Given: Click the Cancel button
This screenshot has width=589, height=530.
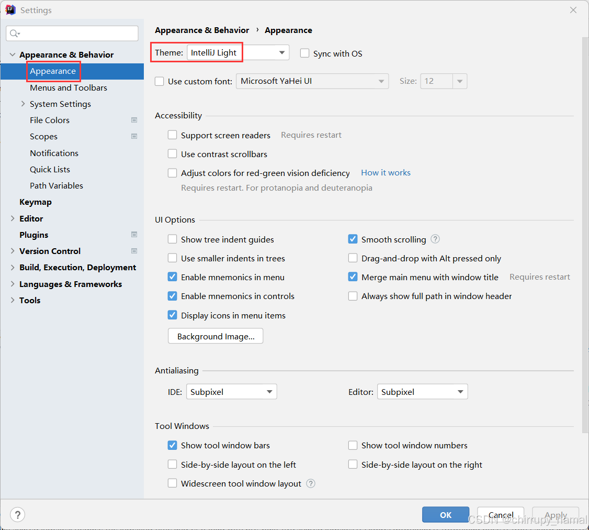Looking at the screenshot, I should point(501,515).
